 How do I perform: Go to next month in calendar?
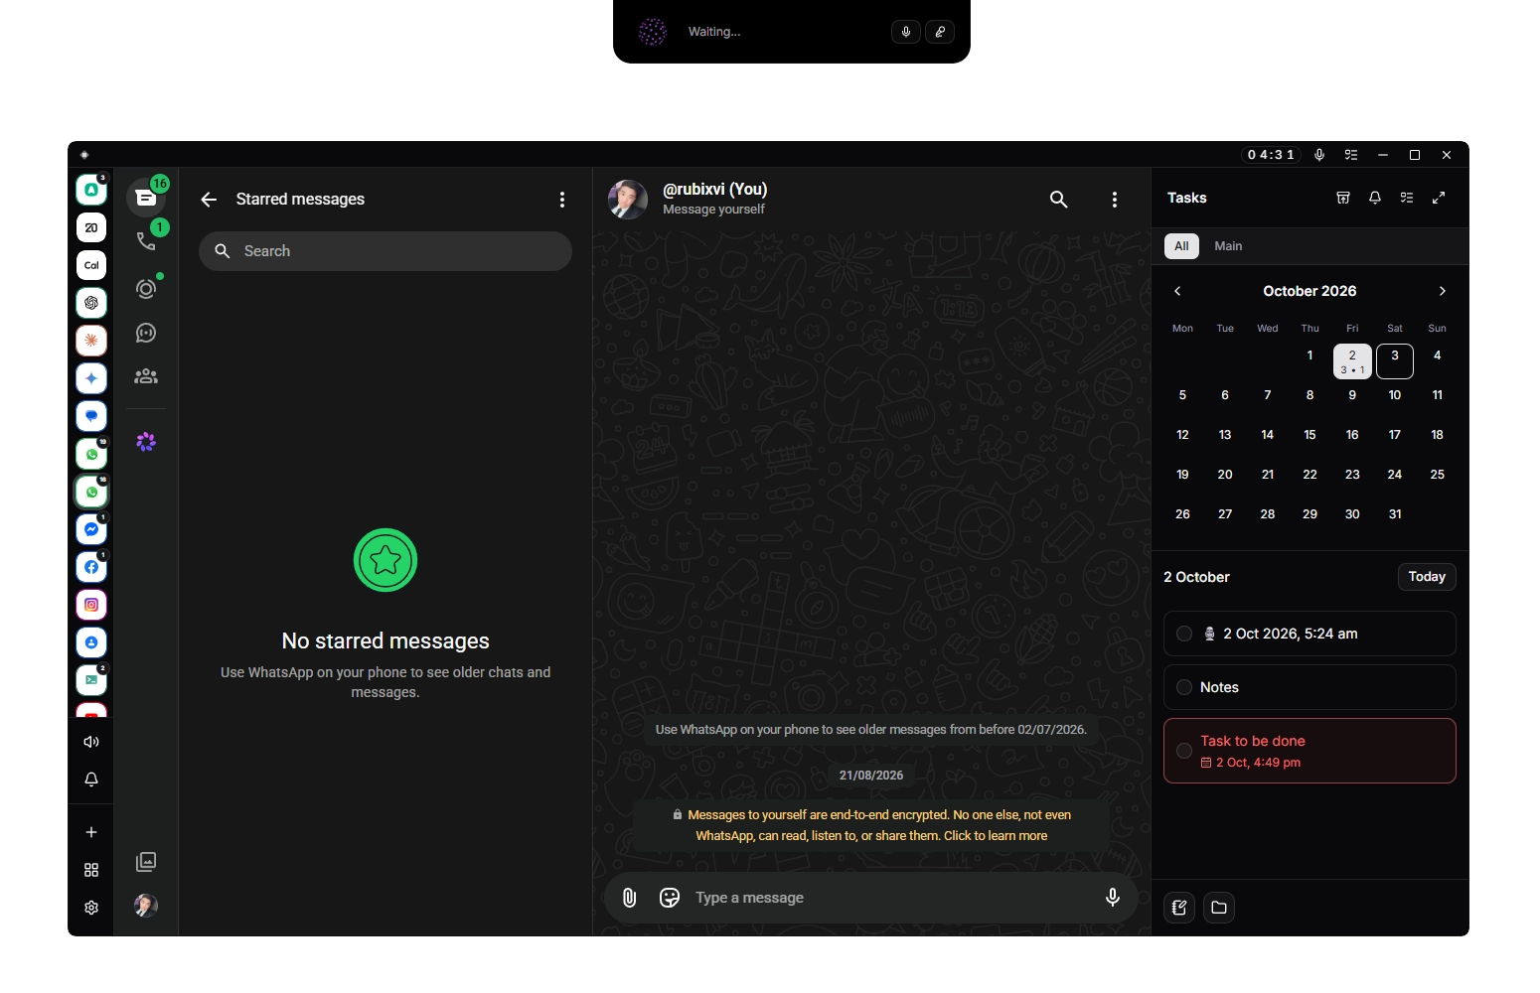1443,291
